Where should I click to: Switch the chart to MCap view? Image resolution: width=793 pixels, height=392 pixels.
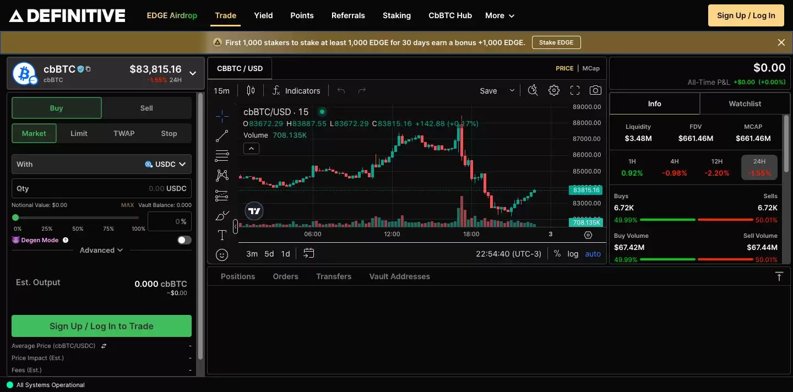(591, 68)
